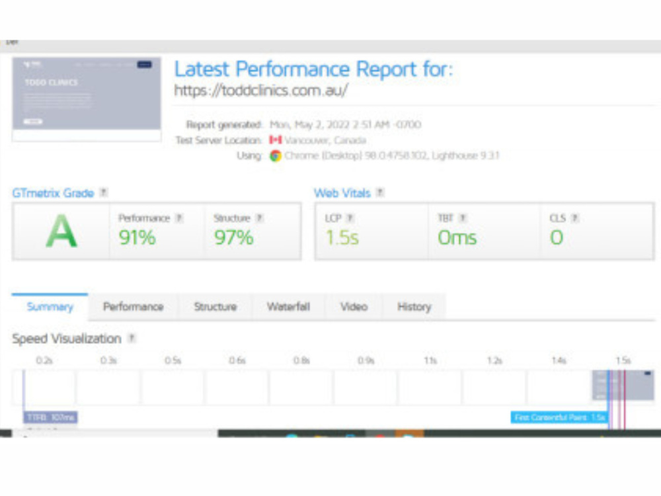Click the 0.8s timeline label
Screen dimensions: 661x496
pos(301,360)
